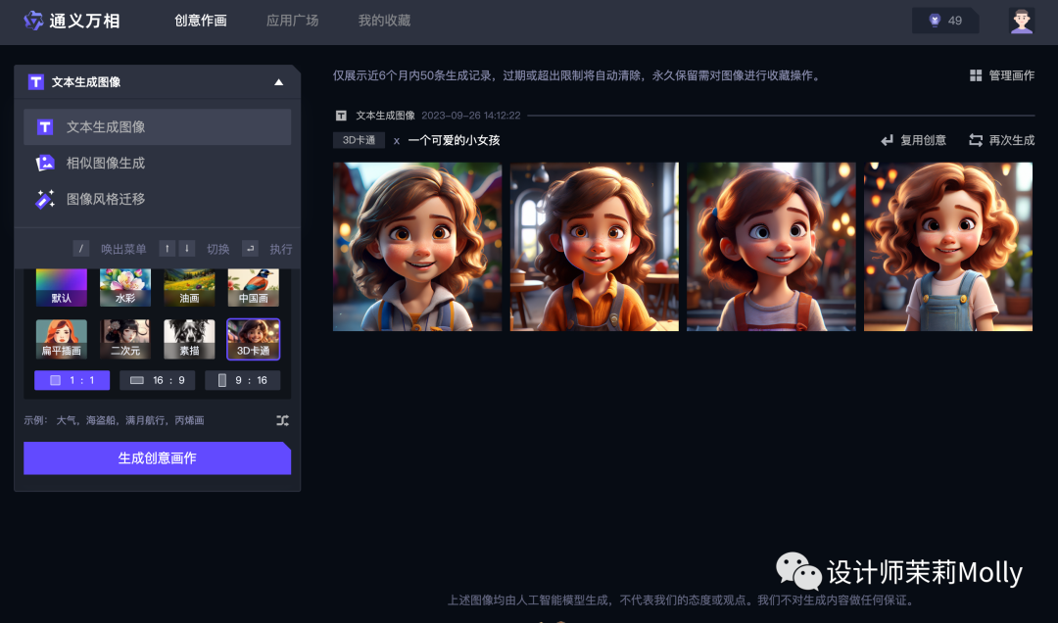Click the inspiration credits icon showing 49
The height and width of the screenshot is (623, 1058).
(x=934, y=20)
